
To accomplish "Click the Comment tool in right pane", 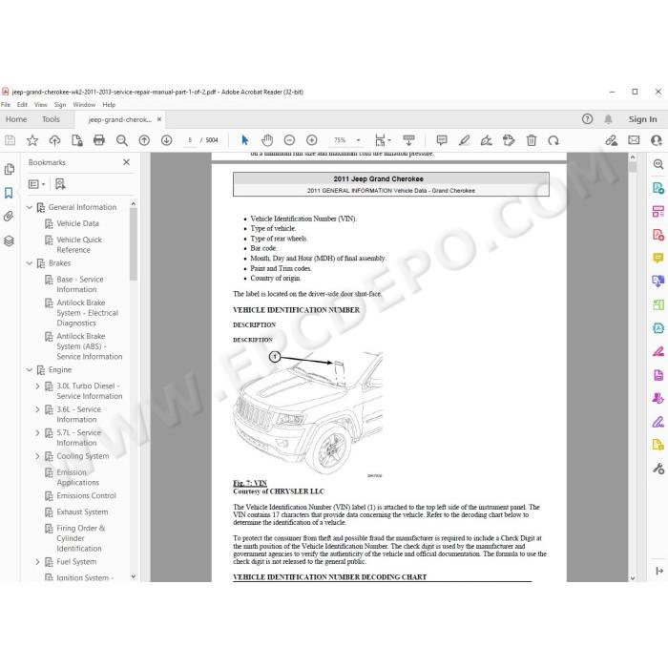I will (x=658, y=259).
